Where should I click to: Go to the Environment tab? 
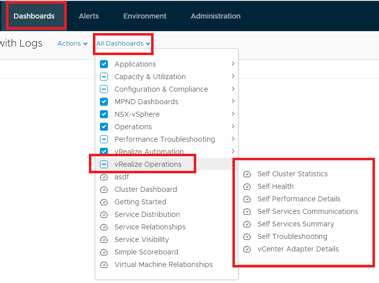coord(145,16)
